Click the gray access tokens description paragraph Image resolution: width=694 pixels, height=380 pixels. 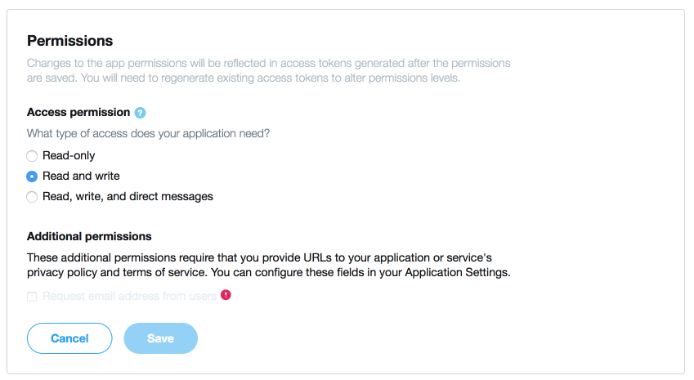coord(269,70)
